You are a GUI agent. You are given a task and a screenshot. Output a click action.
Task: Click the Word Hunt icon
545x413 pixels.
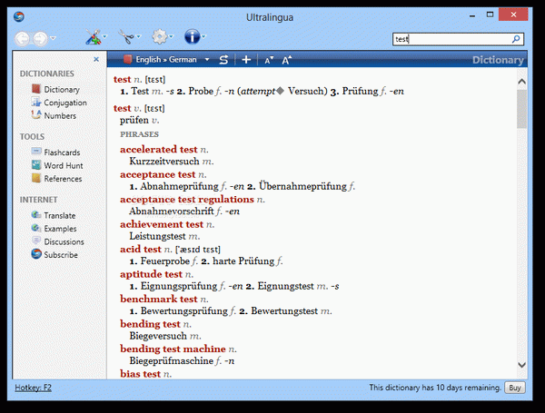(x=36, y=164)
